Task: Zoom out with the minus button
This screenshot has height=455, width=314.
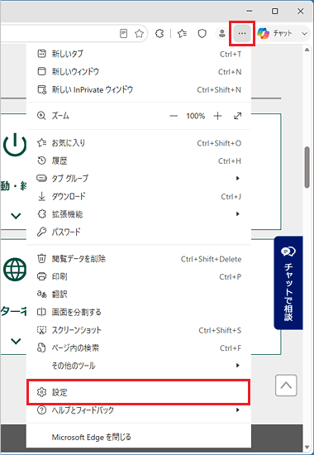Action: 174,116
